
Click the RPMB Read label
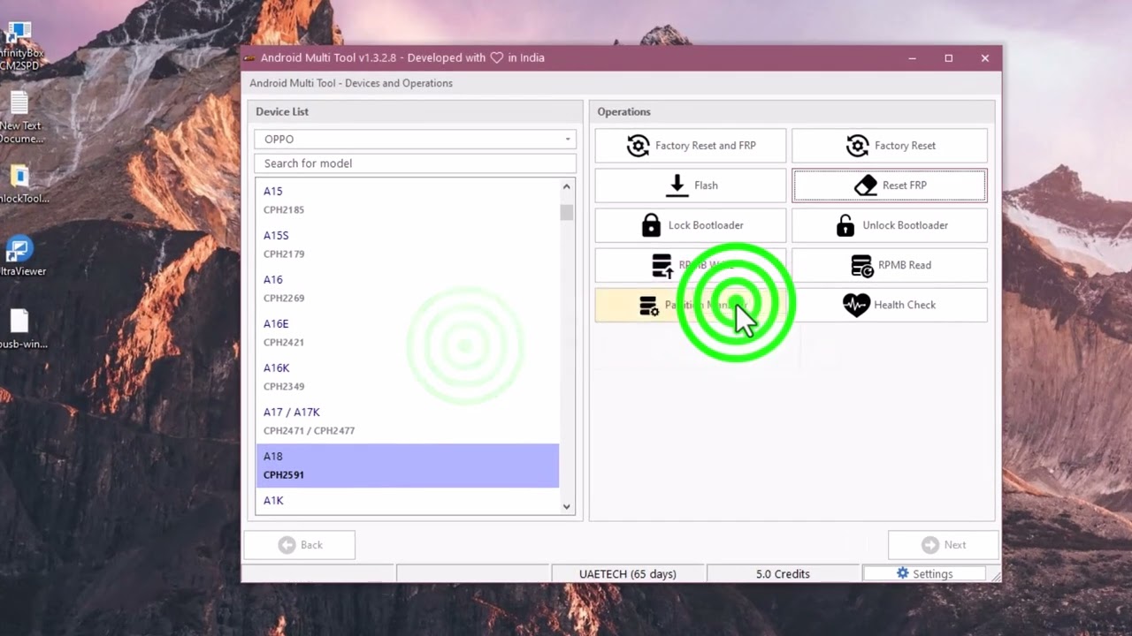click(905, 265)
